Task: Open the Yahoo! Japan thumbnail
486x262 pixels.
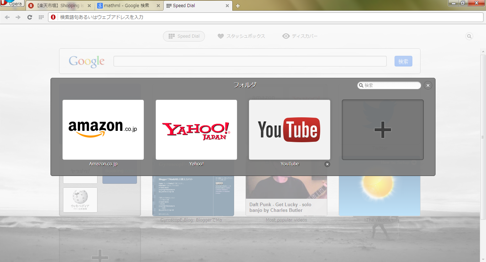Action: (196, 130)
